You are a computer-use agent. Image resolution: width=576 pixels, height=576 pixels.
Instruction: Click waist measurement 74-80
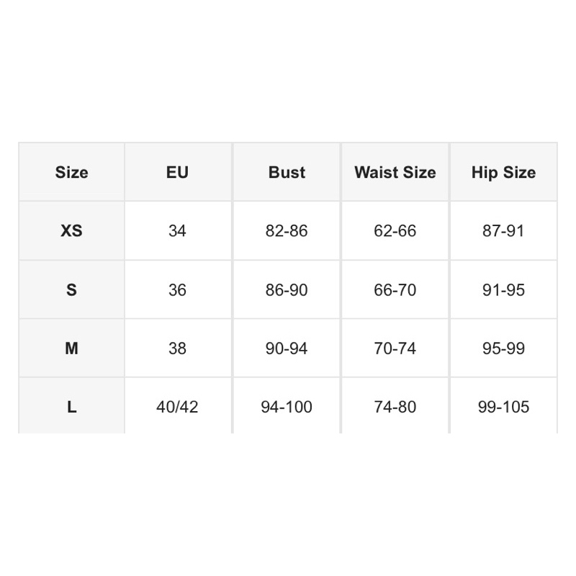point(395,407)
